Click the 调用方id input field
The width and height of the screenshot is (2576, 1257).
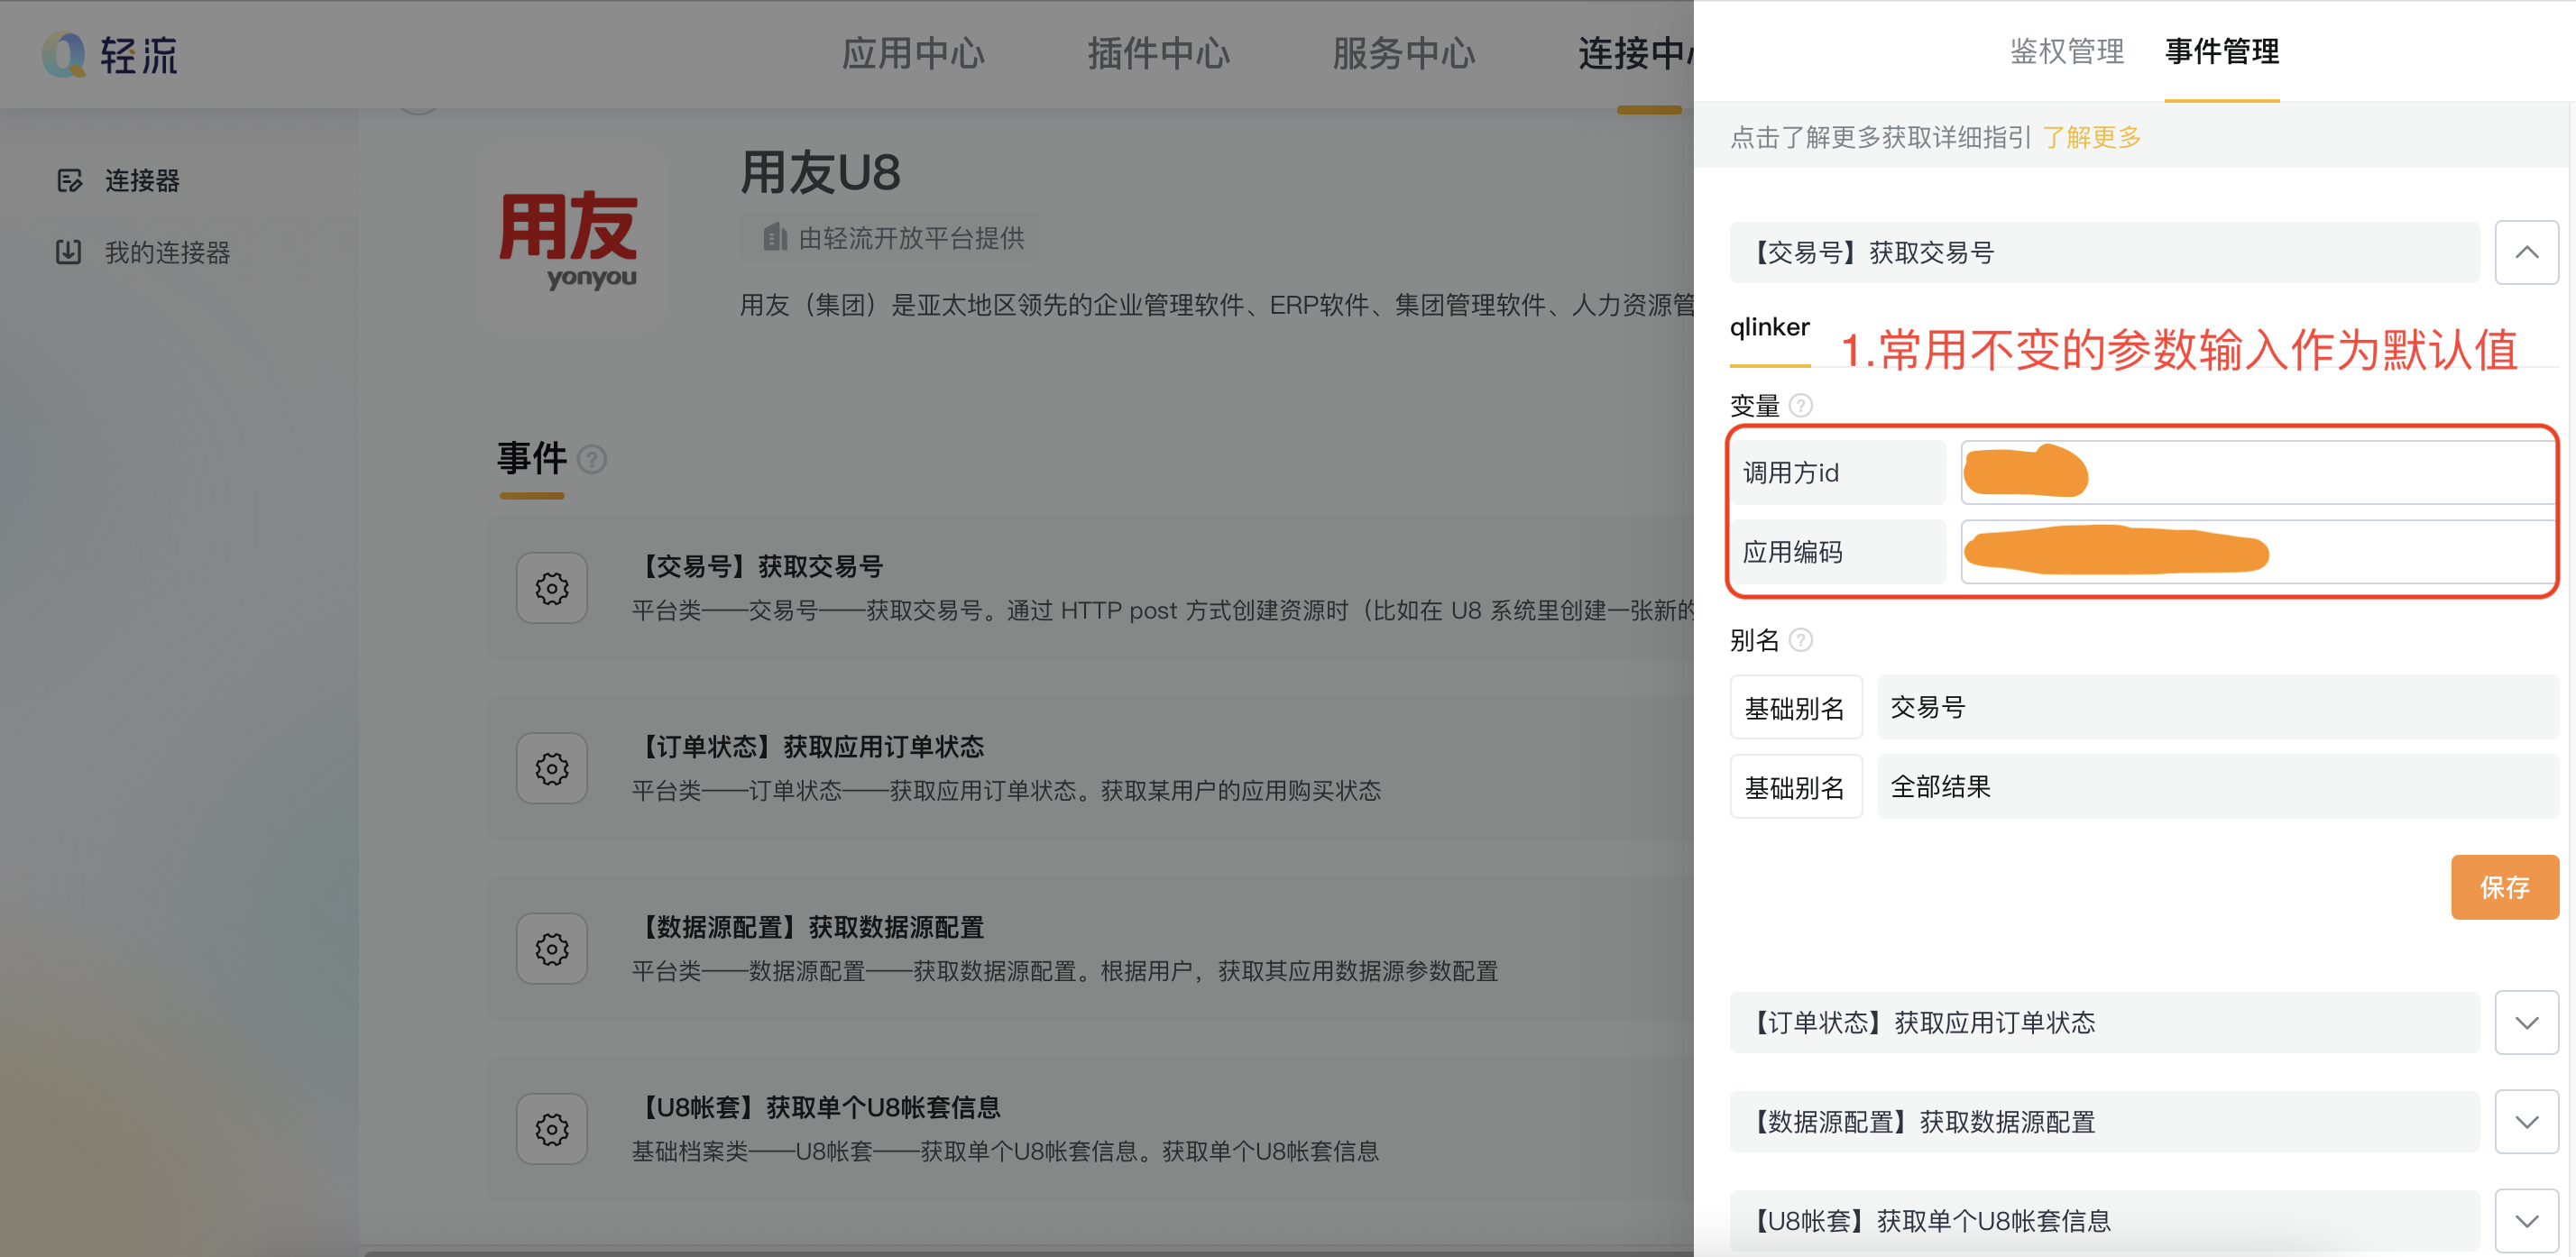(2259, 473)
